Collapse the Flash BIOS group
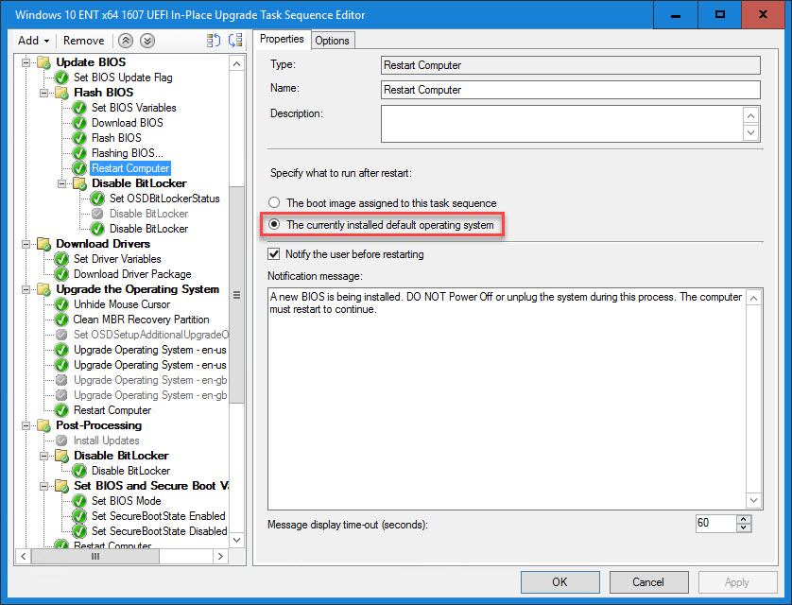This screenshot has height=605, width=792. [x=44, y=93]
